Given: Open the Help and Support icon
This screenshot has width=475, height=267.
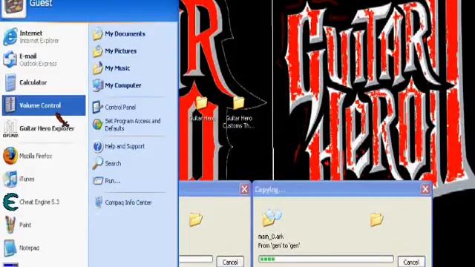Looking at the screenshot, I should pos(97,147).
